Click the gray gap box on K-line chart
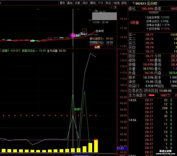The width and height of the screenshot is (177, 156). pos(105,16)
